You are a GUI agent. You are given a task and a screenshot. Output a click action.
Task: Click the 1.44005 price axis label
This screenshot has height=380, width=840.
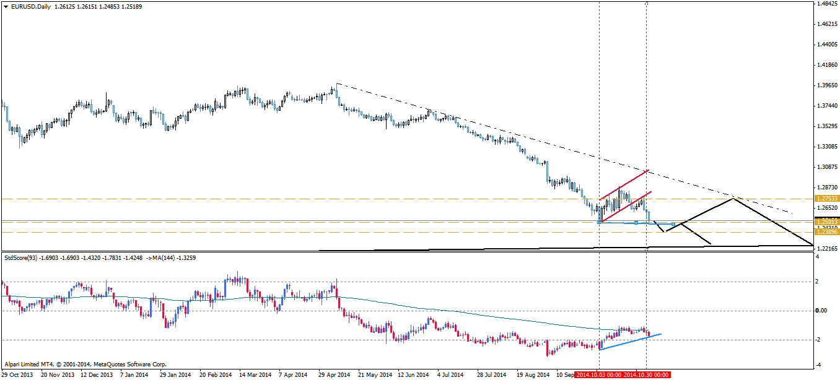827,45
